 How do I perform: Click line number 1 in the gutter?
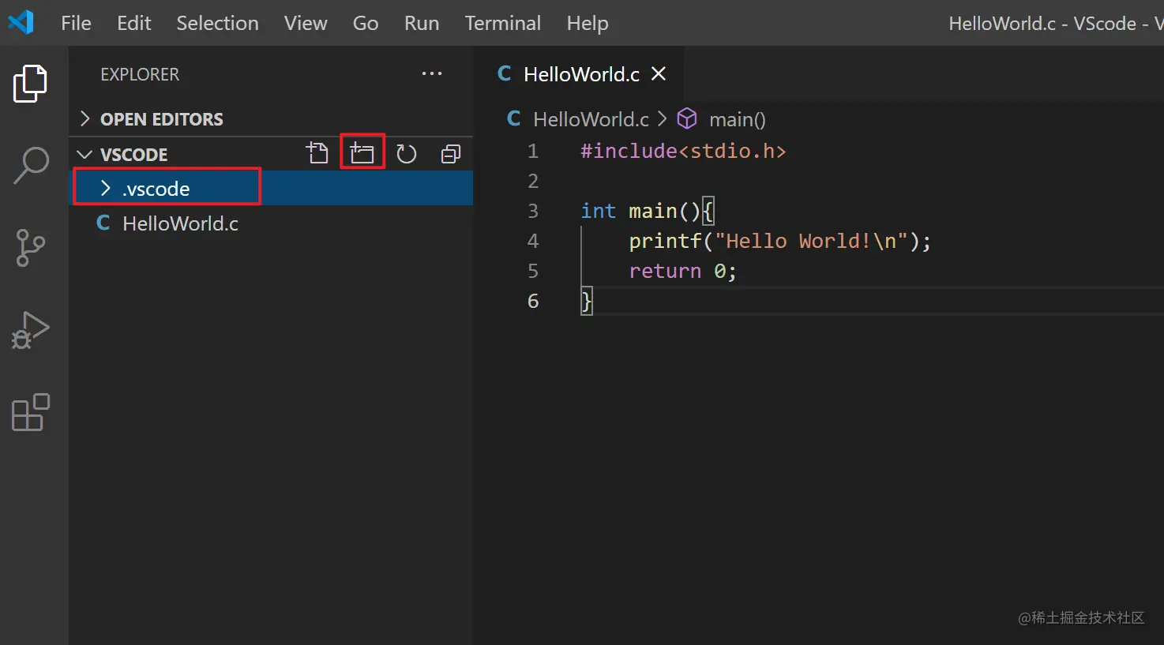pyautogui.click(x=533, y=151)
